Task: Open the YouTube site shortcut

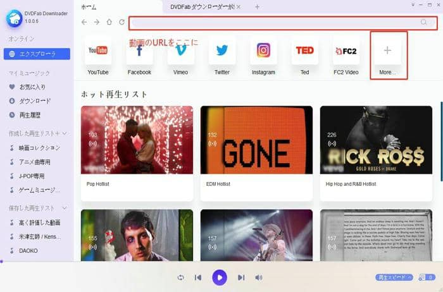Action: point(97,51)
